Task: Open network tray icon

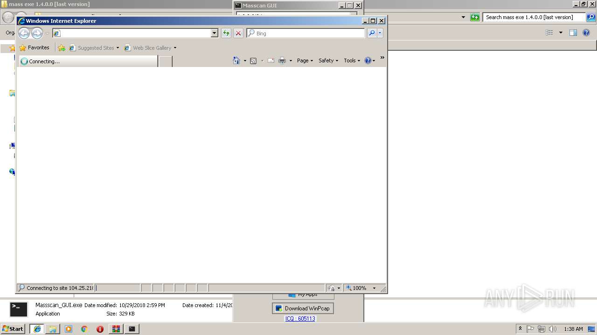Action: coord(541,329)
